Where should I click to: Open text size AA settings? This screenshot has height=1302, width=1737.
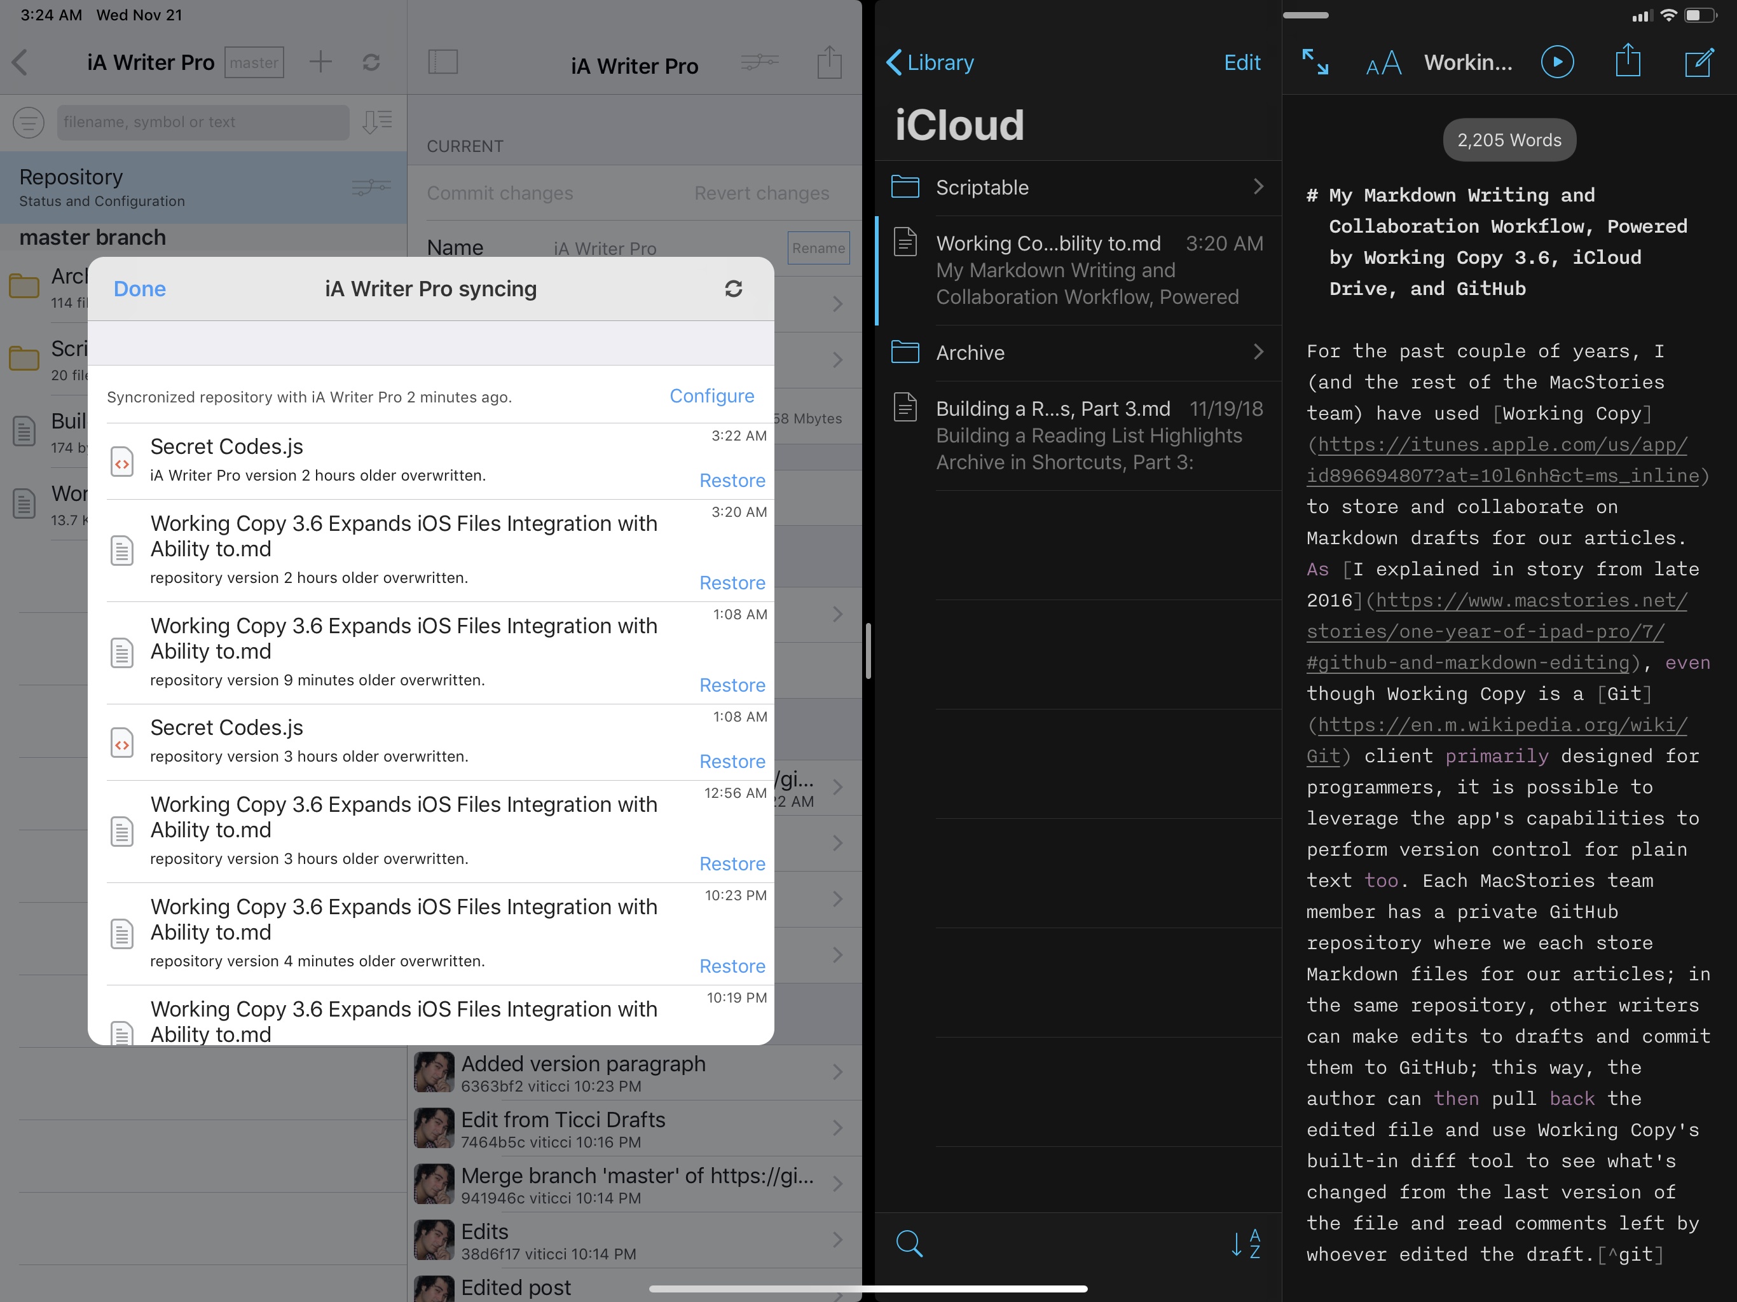(1383, 63)
